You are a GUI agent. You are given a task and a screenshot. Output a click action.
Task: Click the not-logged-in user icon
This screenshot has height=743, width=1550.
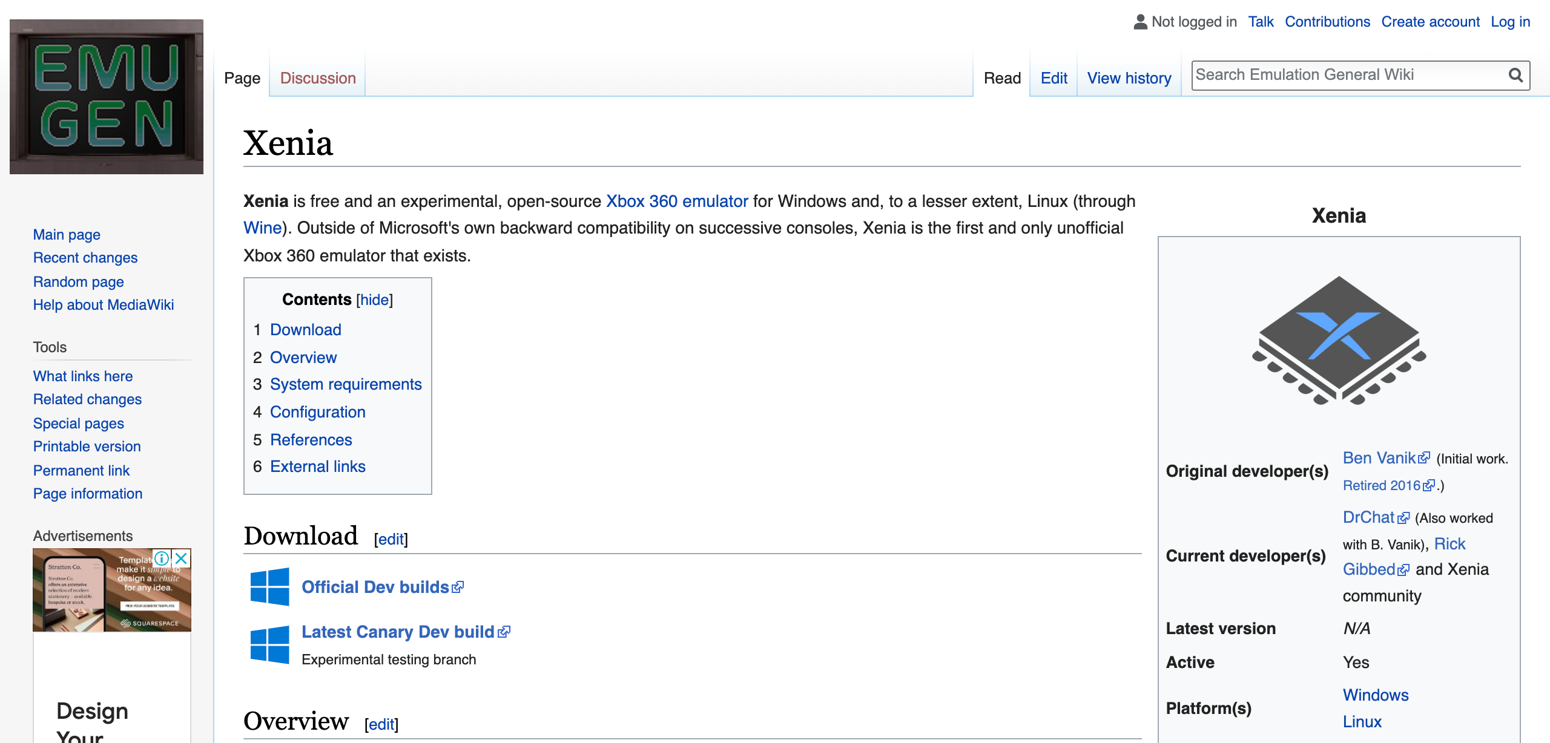point(1140,22)
